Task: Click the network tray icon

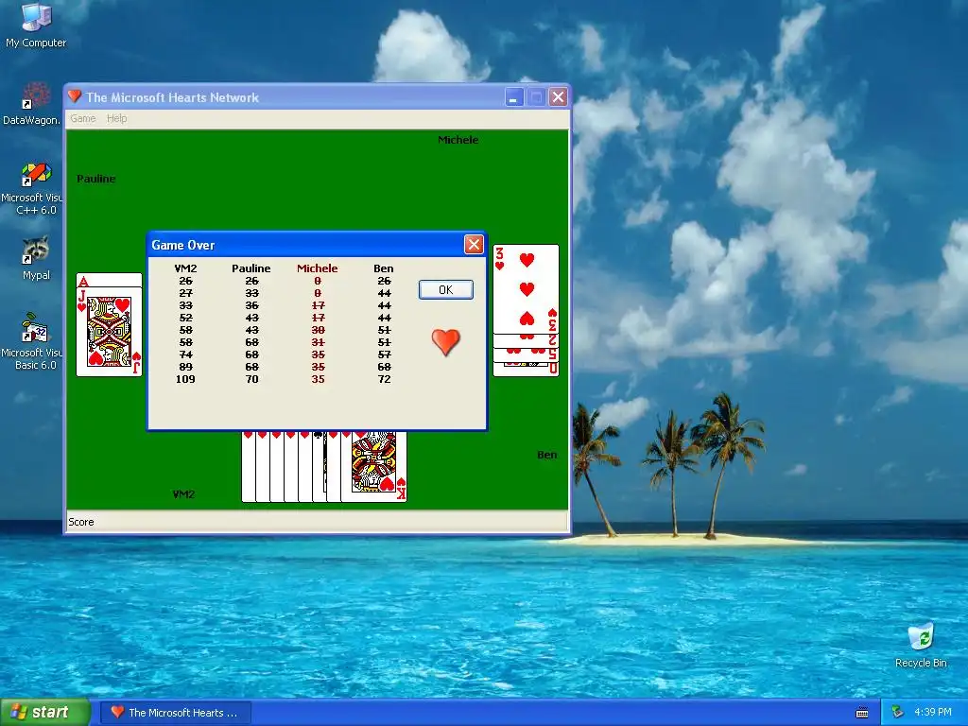Action: point(897,713)
